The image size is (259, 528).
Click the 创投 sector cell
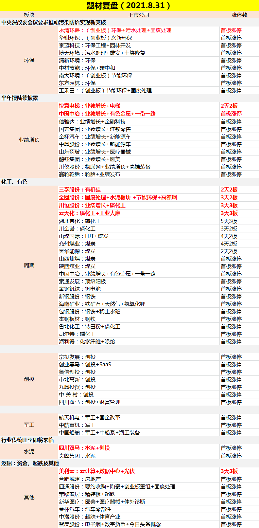[x=29, y=379]
